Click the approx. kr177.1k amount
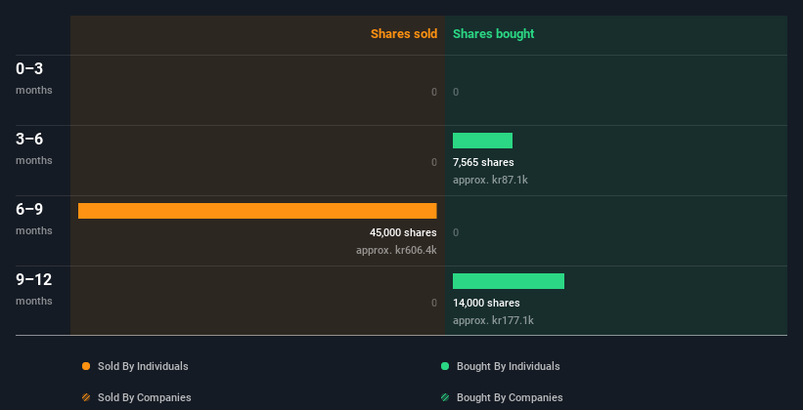 (493, 320)
